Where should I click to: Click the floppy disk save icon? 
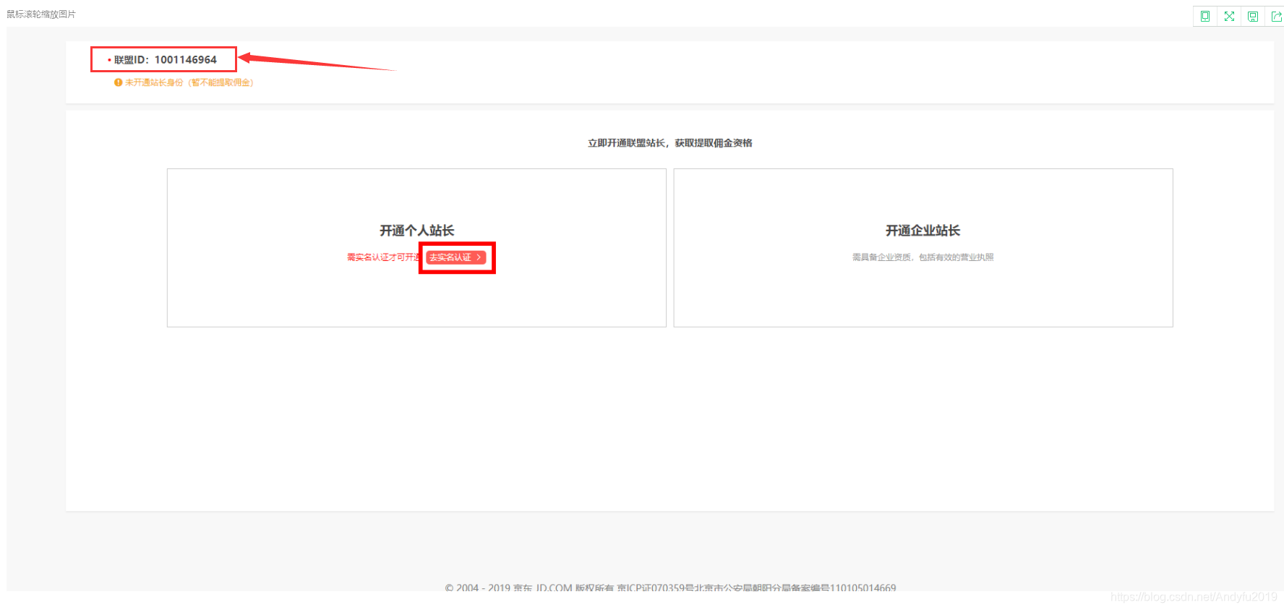[1253, 16]
